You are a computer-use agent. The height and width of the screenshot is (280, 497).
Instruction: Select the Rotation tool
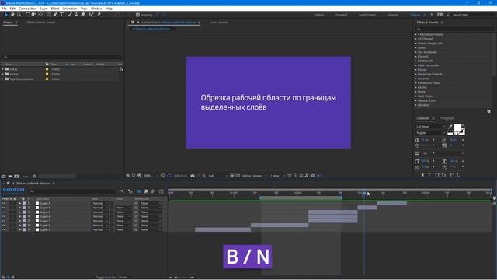pyautogui.click(x=27, y=15)
